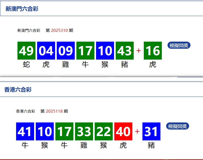
Task: Click zodiac 雞 under number 33
Action: [84, 145]
